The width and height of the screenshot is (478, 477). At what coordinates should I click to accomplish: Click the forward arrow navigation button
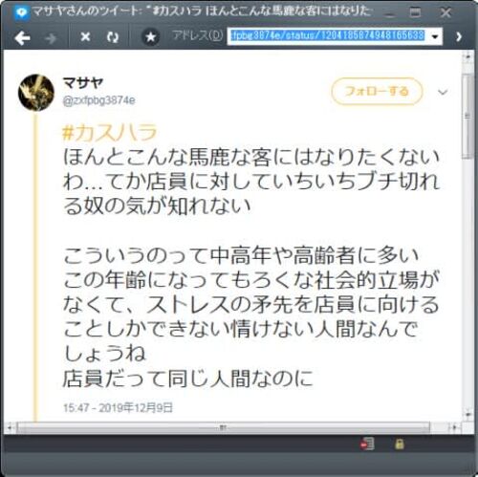pos(51,38)
